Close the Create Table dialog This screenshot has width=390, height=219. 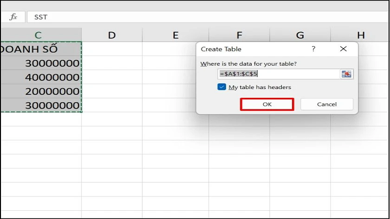[343, 49]
